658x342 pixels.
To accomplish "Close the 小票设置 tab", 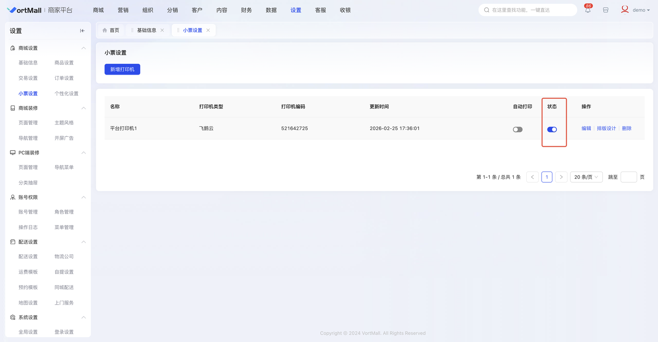I will pyautogui.click(x=209, y=30).
